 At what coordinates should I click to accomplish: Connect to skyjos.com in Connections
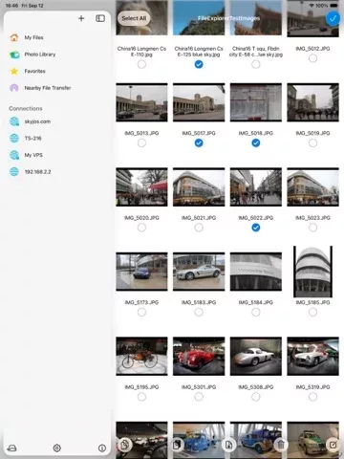click(x=37, y=121)
